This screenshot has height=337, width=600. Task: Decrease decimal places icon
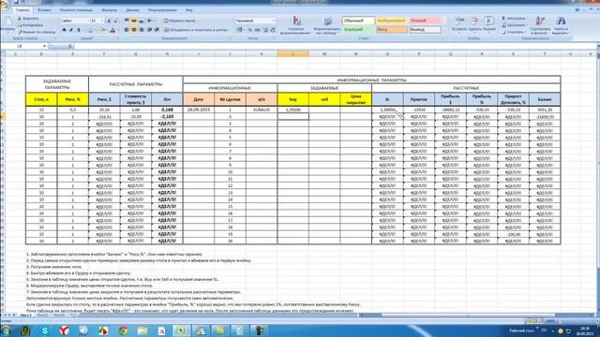(273, 30)
